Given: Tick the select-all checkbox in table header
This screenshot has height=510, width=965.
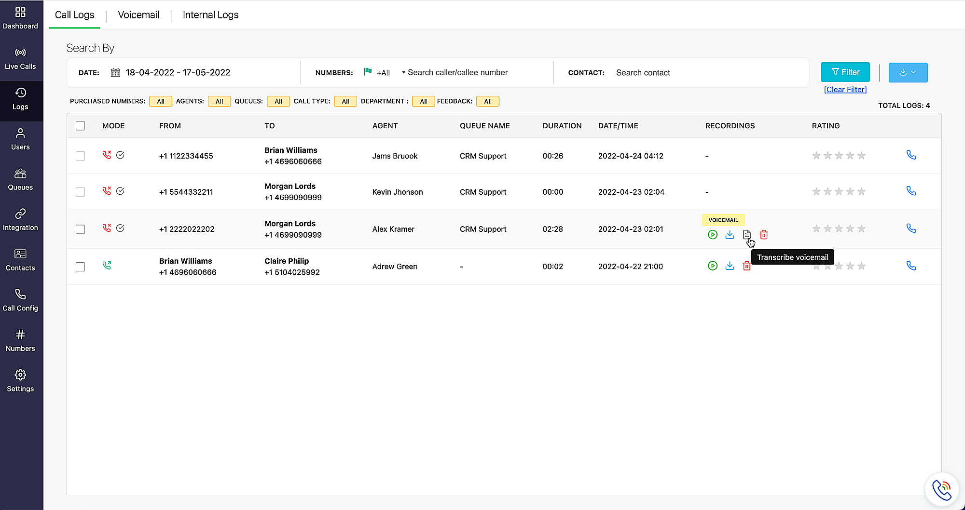Looking at the screenshot, I should click(81, 126).
